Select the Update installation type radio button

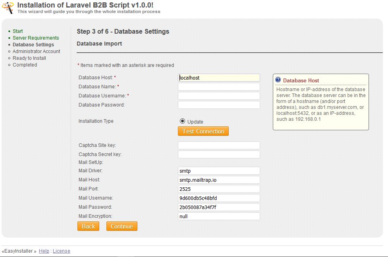click(183, 121)
